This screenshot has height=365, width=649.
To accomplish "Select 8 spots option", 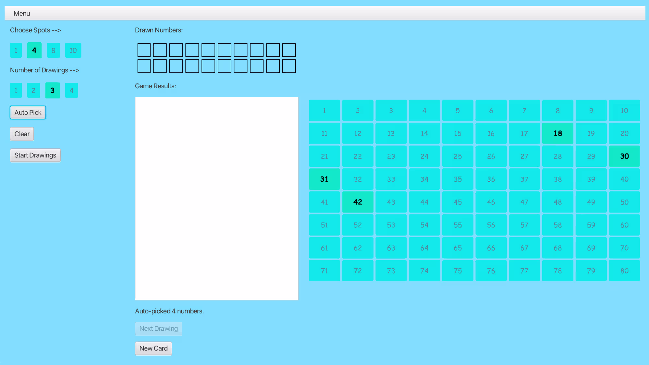I will pyautogui.click(x=53, y=50).
